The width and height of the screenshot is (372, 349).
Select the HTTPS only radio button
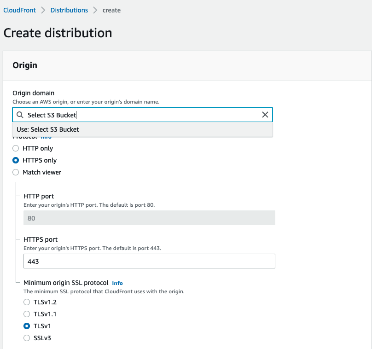click(16, 160)
